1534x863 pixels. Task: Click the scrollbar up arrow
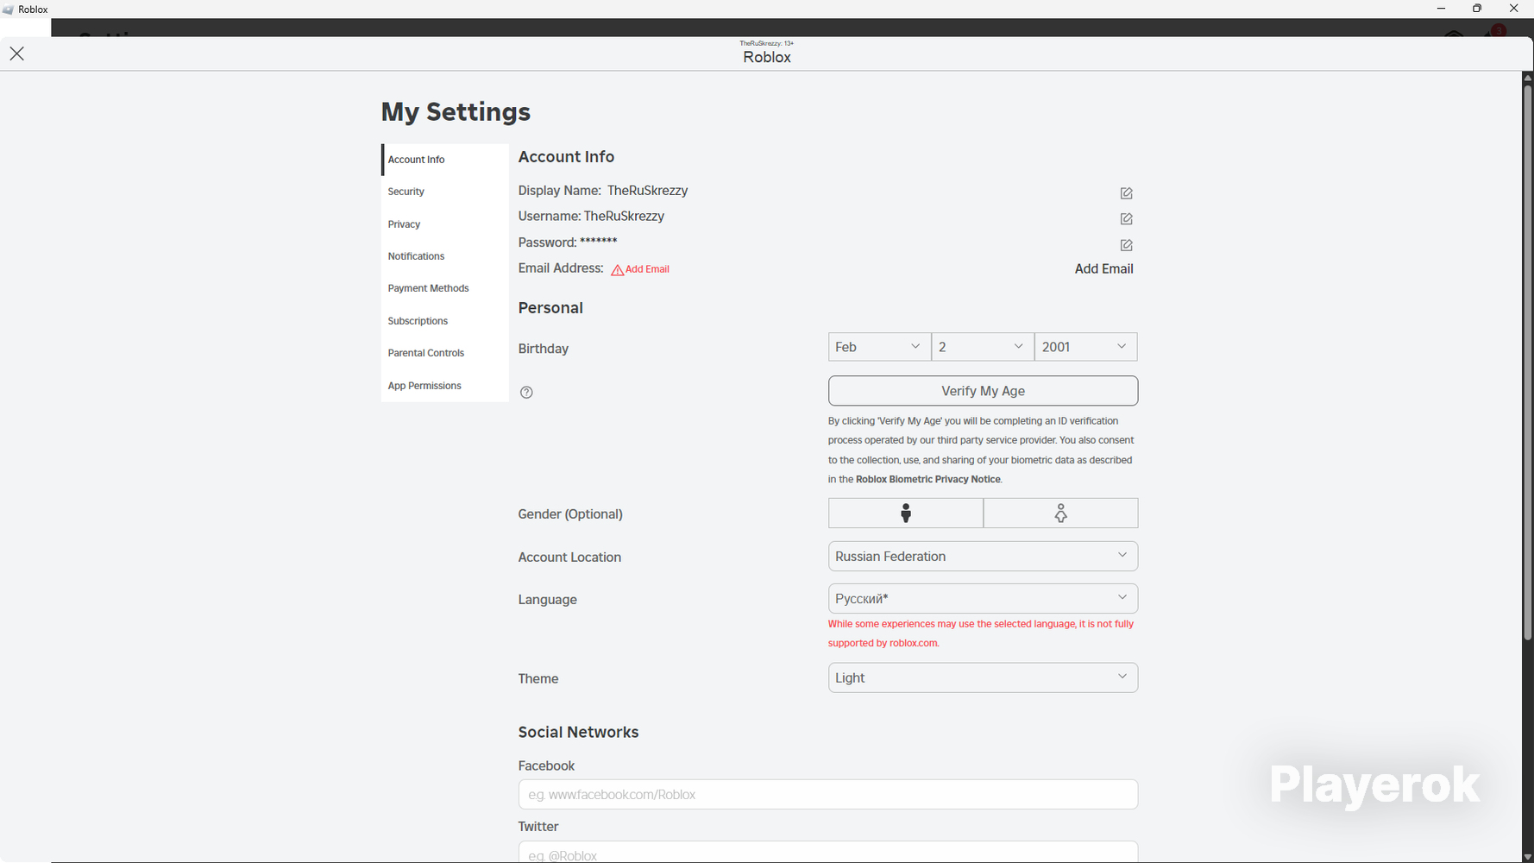coord(1527,78)
